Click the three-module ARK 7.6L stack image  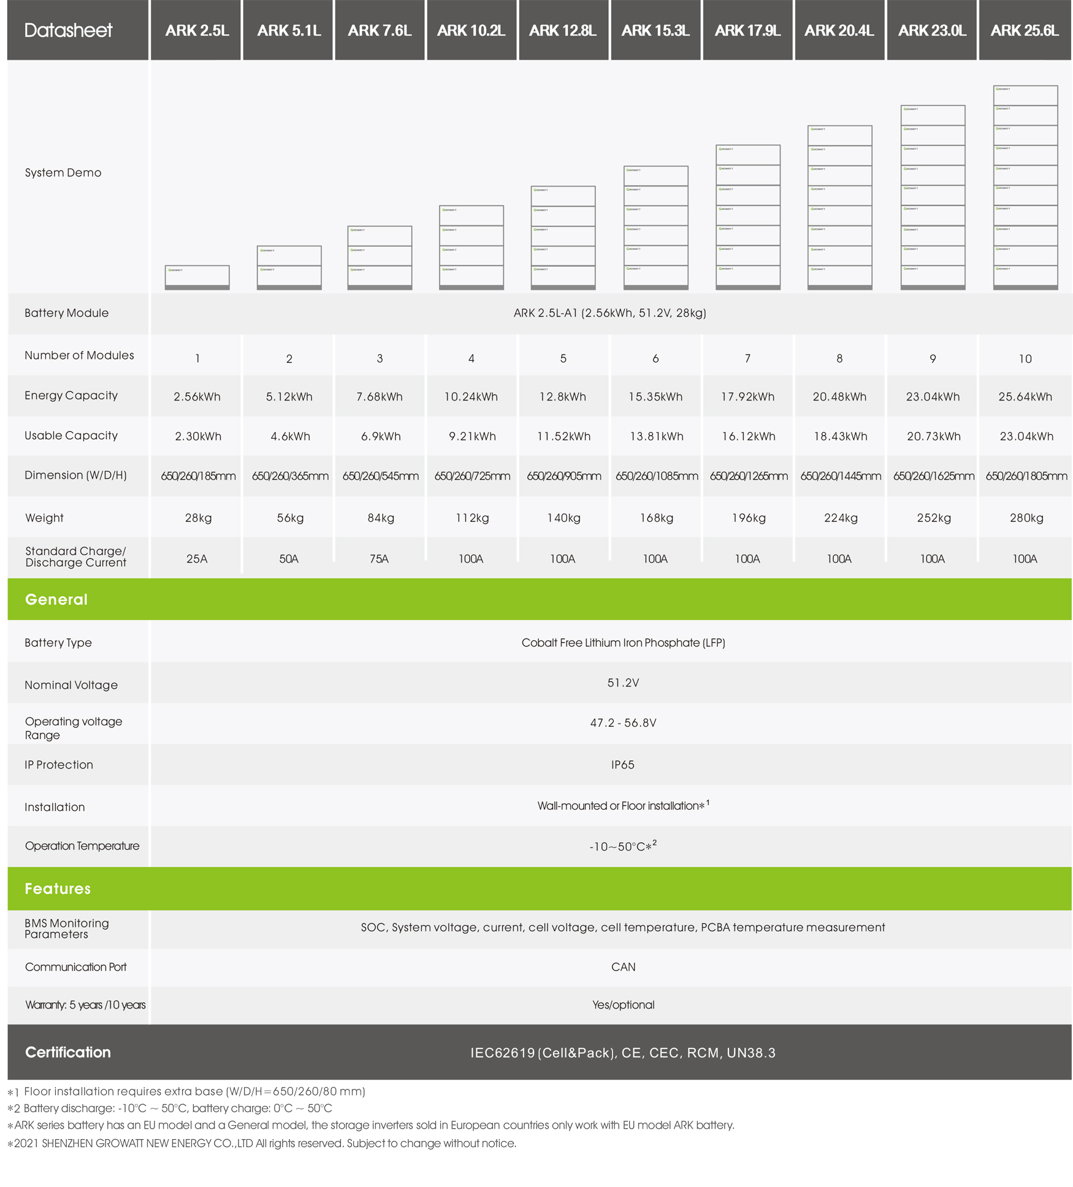click(380, 258)
